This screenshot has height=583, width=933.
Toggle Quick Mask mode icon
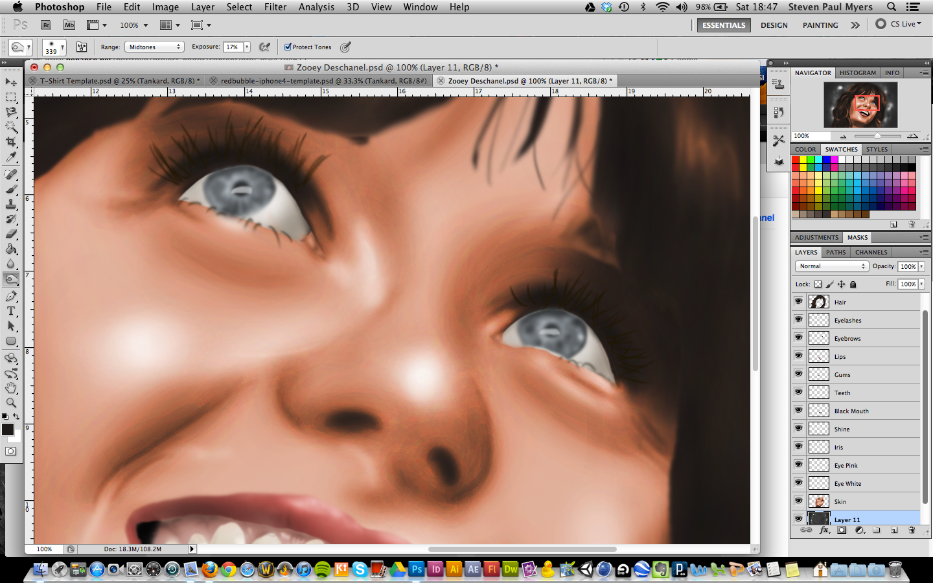coord(11,452)
